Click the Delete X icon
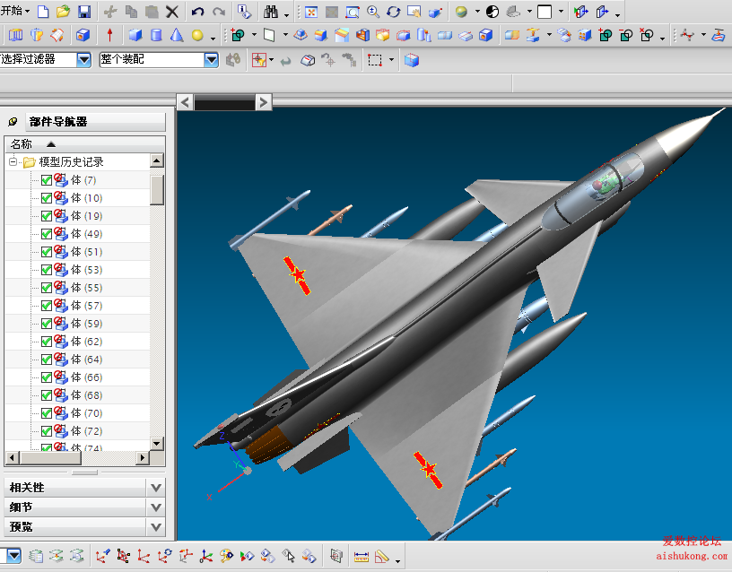 click(x=172, y=13)
